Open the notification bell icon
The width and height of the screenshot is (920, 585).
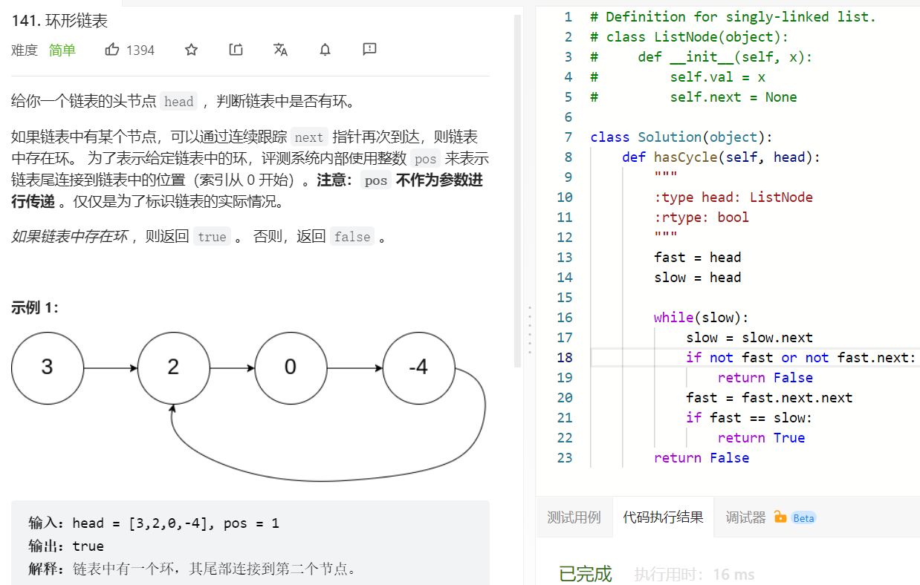(x=325, y=49)
